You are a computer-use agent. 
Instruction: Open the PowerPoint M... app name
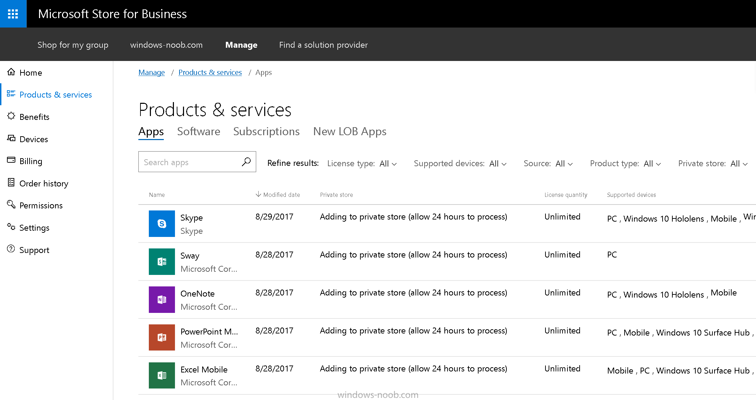(x=209, y=332)
